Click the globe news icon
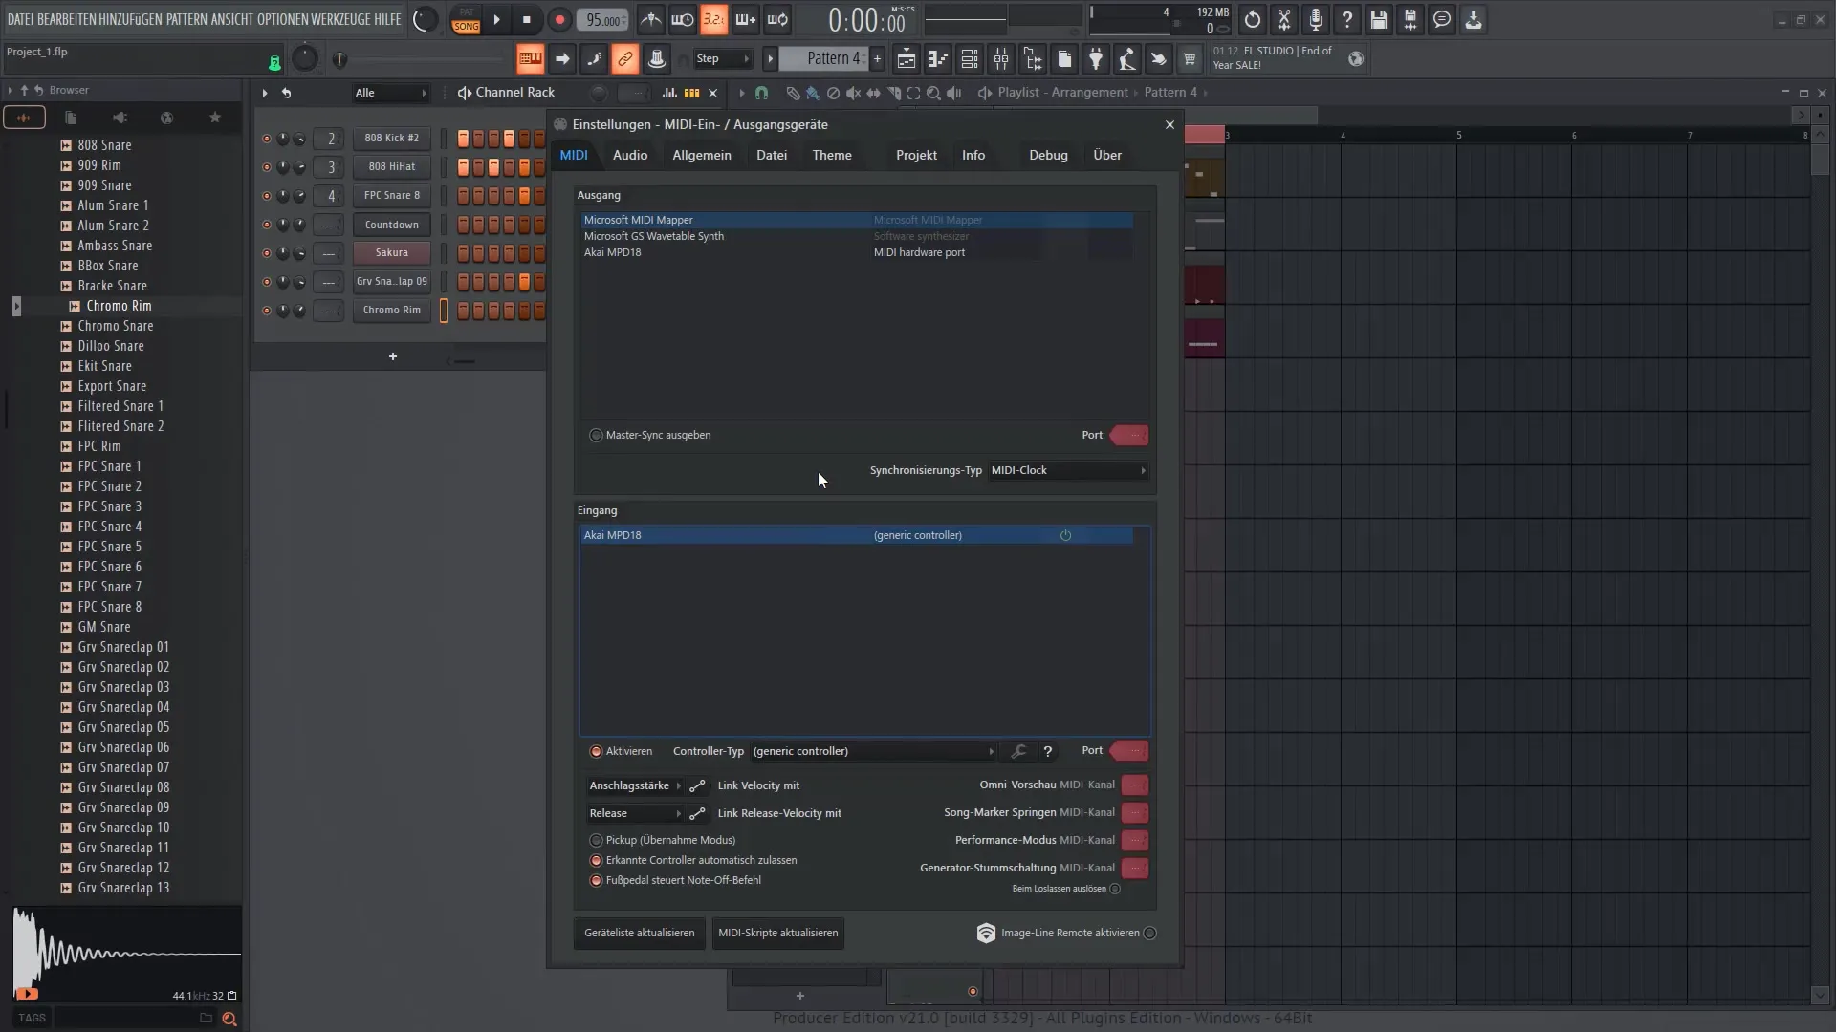This screenshot has height=1032, width=1836. pos(1355,58)
